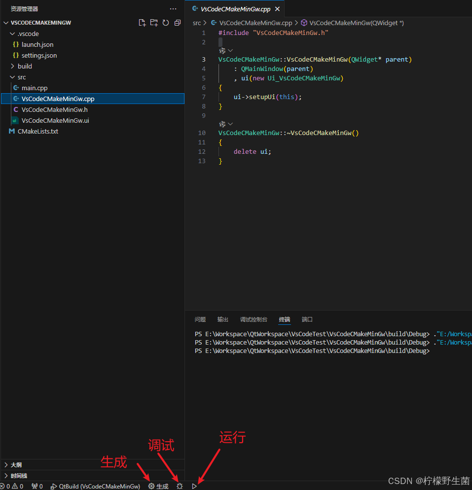The height and width of the screenshot is (490, 472).
Task: Expand the 大纲 outline section
Action: [x=16, y=464]
